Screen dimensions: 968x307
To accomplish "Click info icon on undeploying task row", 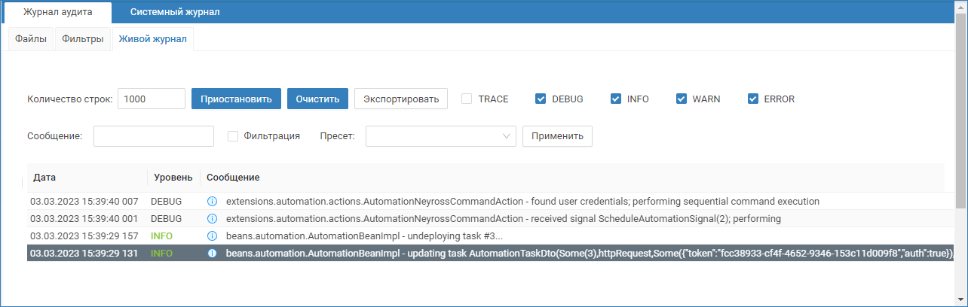I will 212,236.
